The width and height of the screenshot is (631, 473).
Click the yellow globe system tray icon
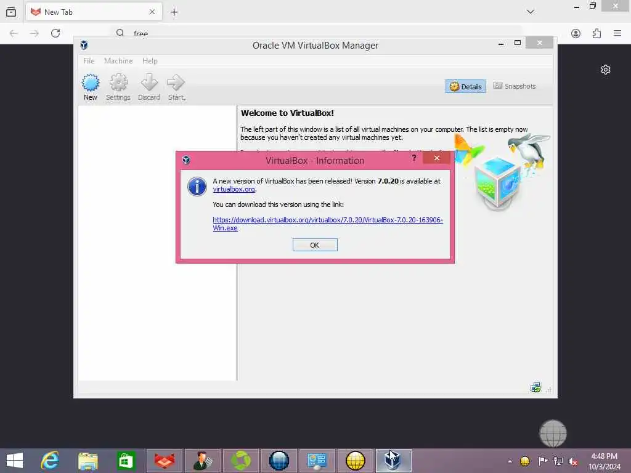525,461
